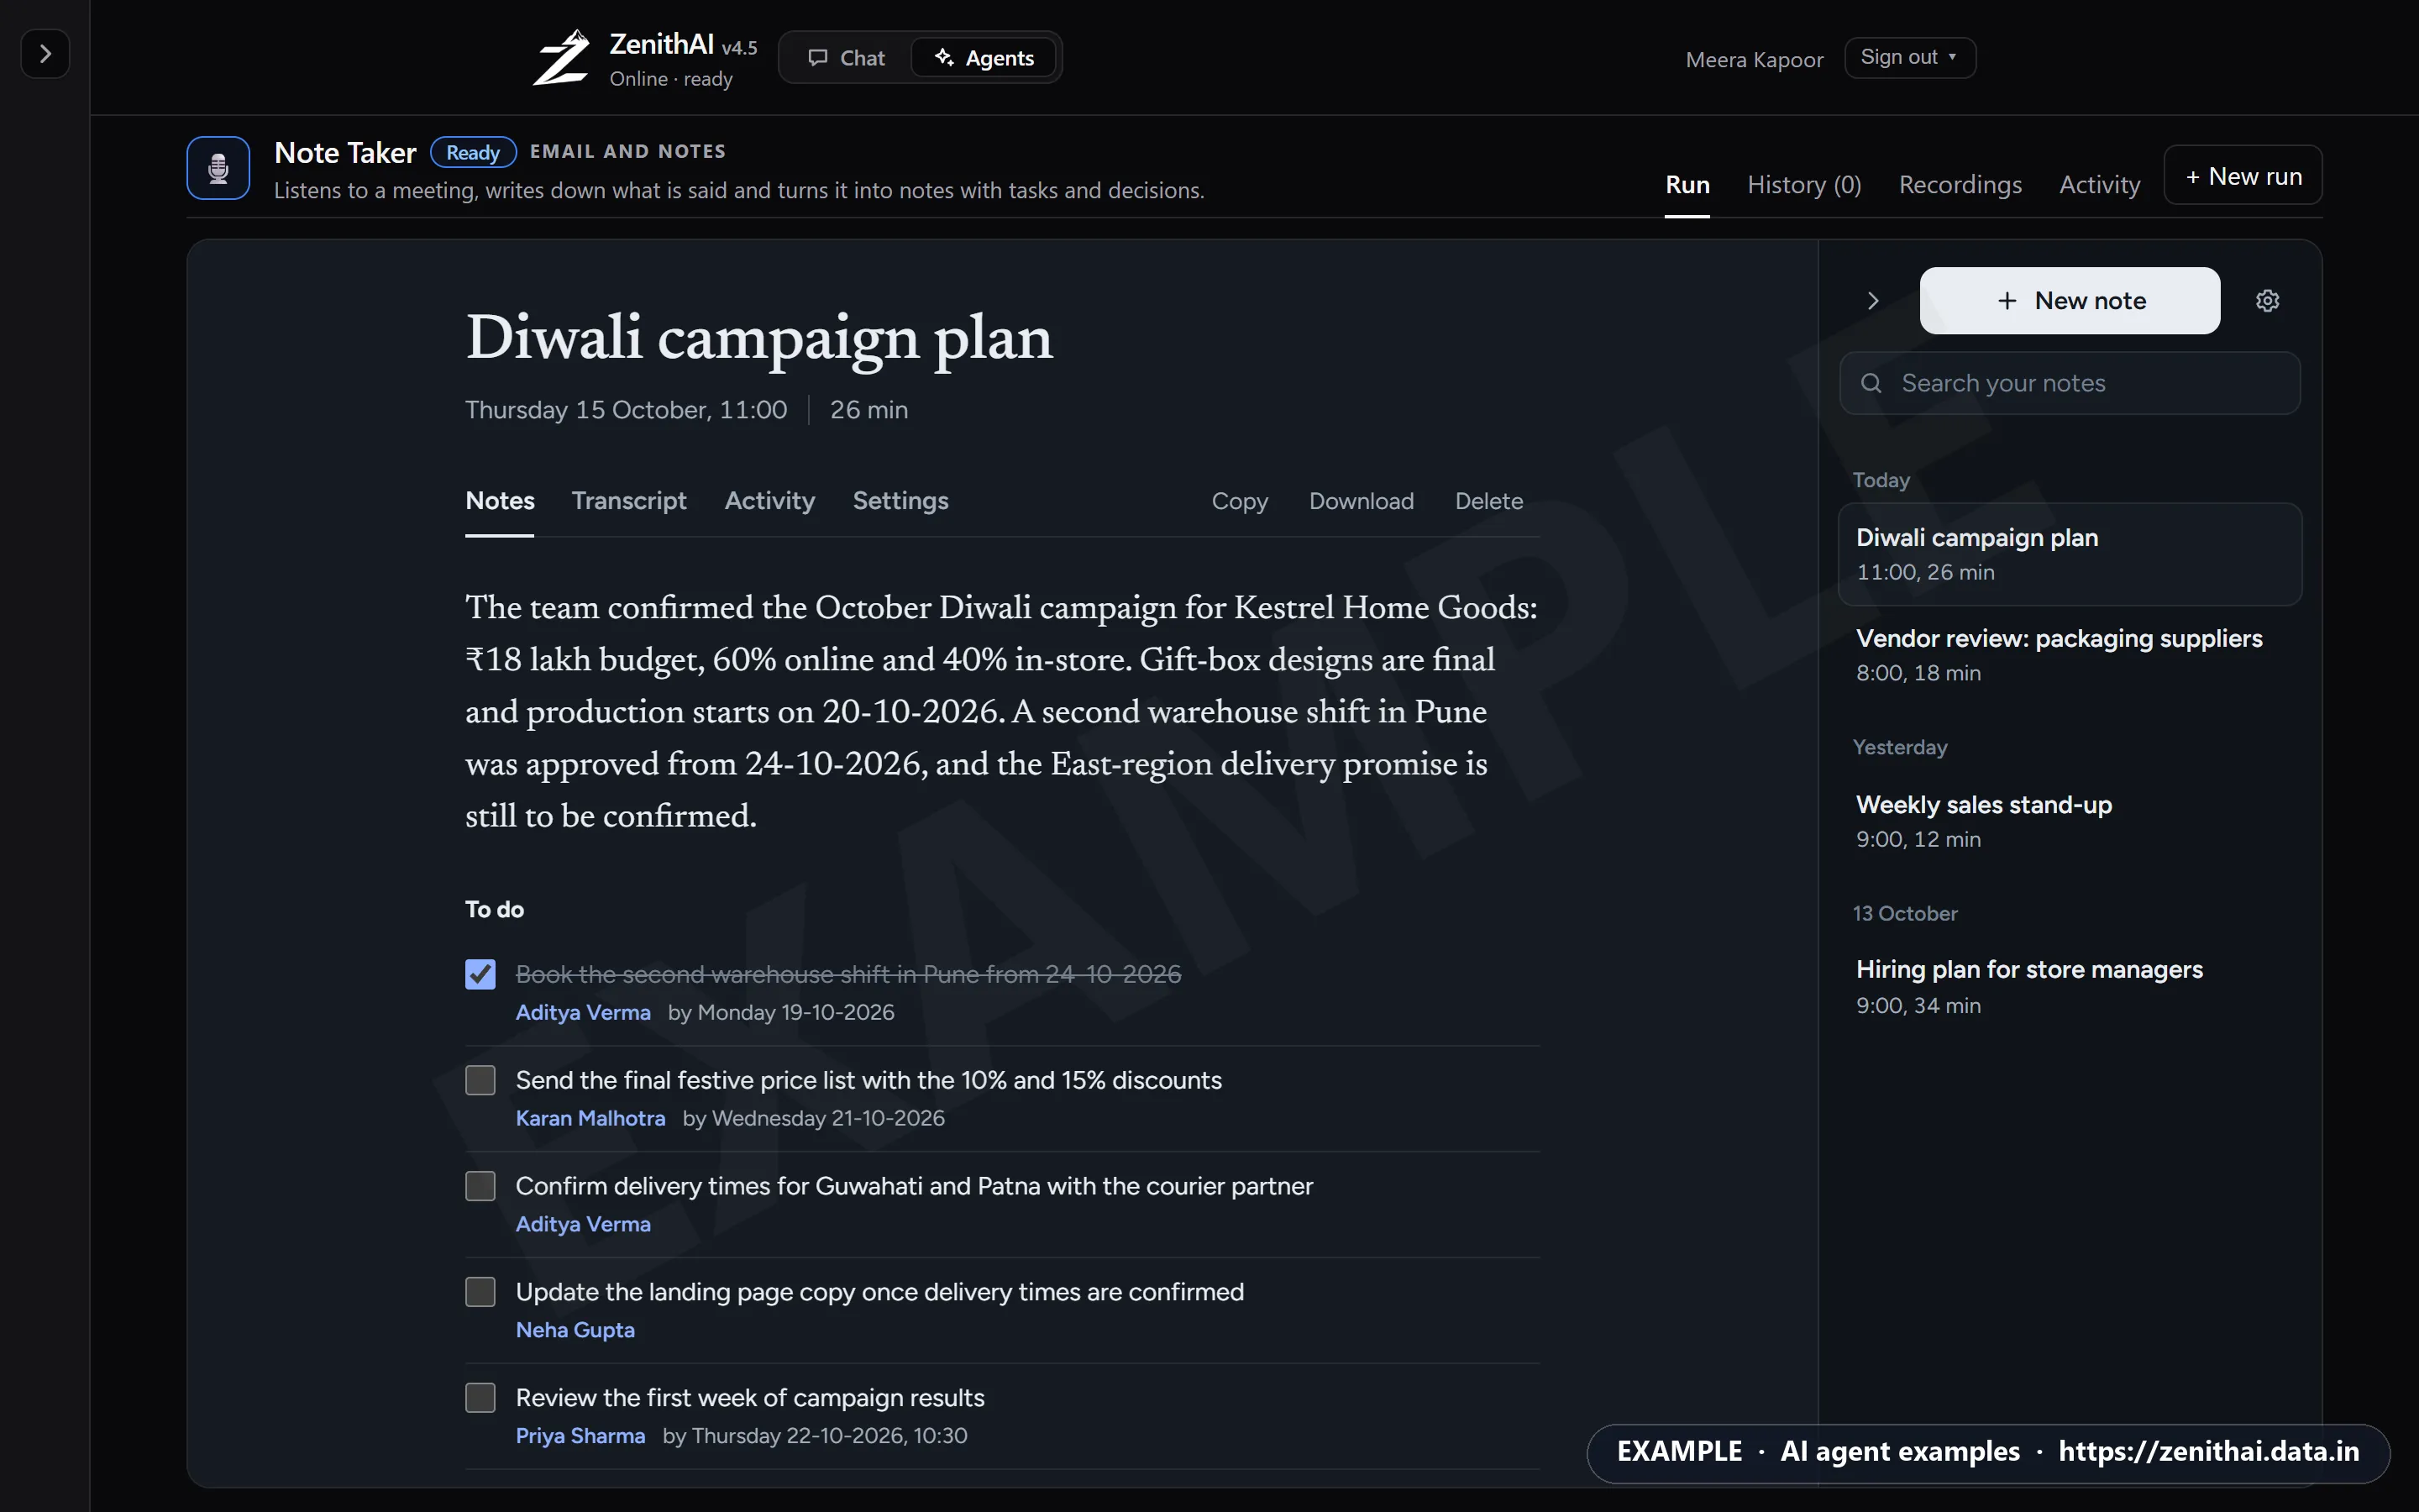Copy the note contents
The height and width of the screenshot is (1512, 2419).
click(1240, 501)
